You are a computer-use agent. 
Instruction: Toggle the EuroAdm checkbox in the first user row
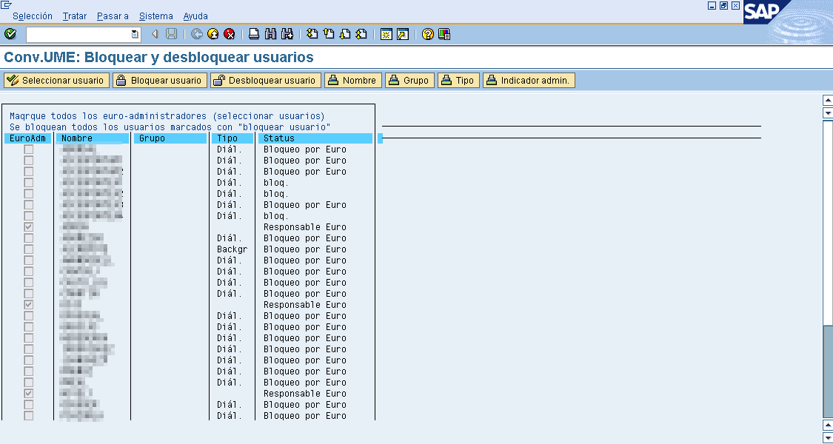coord(29,149)
